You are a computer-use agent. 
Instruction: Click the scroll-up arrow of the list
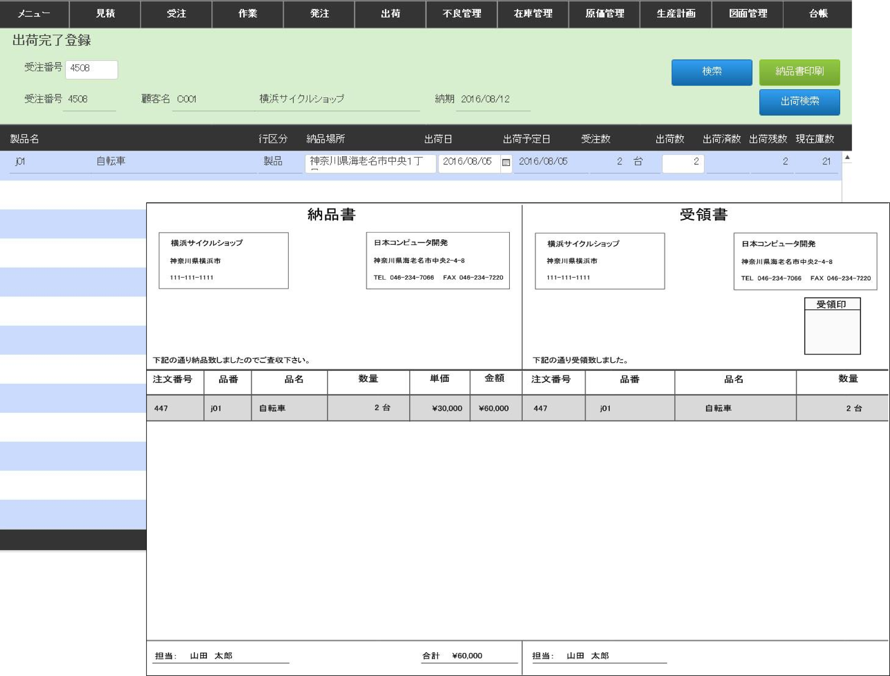(x=847, y=157)
